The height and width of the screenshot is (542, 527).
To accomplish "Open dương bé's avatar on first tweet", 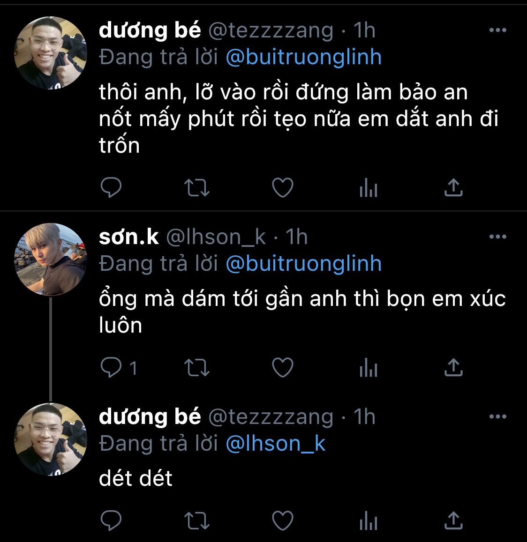I will 51,53.
